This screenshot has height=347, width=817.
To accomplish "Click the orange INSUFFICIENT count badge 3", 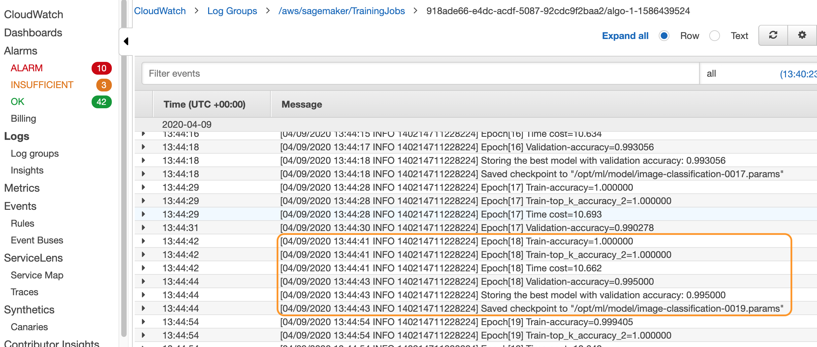I will tap(104, 85).
